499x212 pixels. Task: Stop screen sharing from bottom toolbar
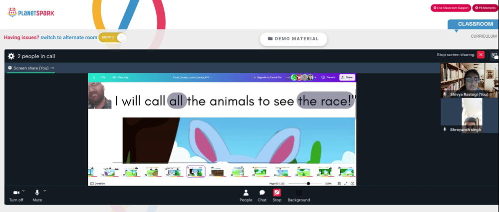(x=277, y=196)
